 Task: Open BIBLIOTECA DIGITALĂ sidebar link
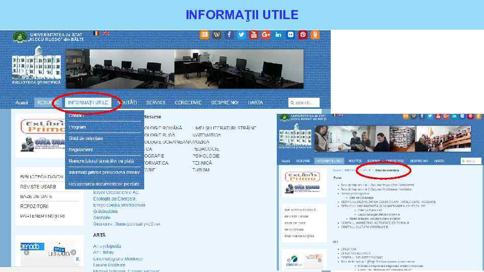click(42, 177)
